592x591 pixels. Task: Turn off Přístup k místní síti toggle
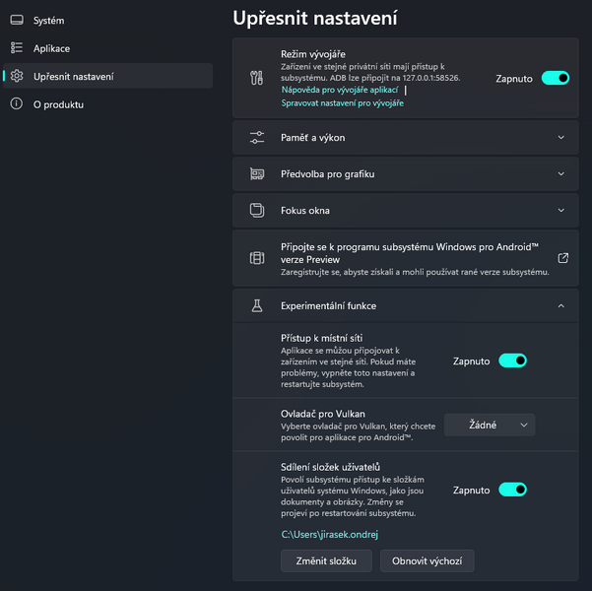tap(512, 361)
